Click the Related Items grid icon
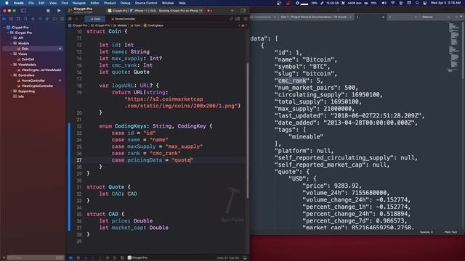The width and height of the screenshot is (465, 261). 70,19
